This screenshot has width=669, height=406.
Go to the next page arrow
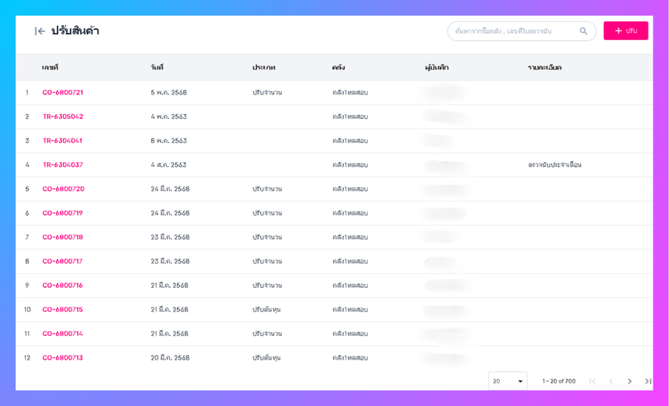click(630, 382)
